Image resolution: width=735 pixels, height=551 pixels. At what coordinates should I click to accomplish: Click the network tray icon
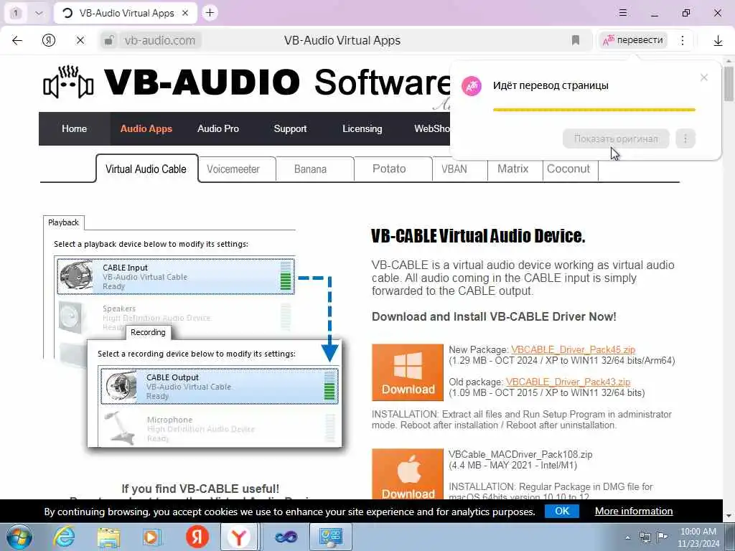(645, 537)
